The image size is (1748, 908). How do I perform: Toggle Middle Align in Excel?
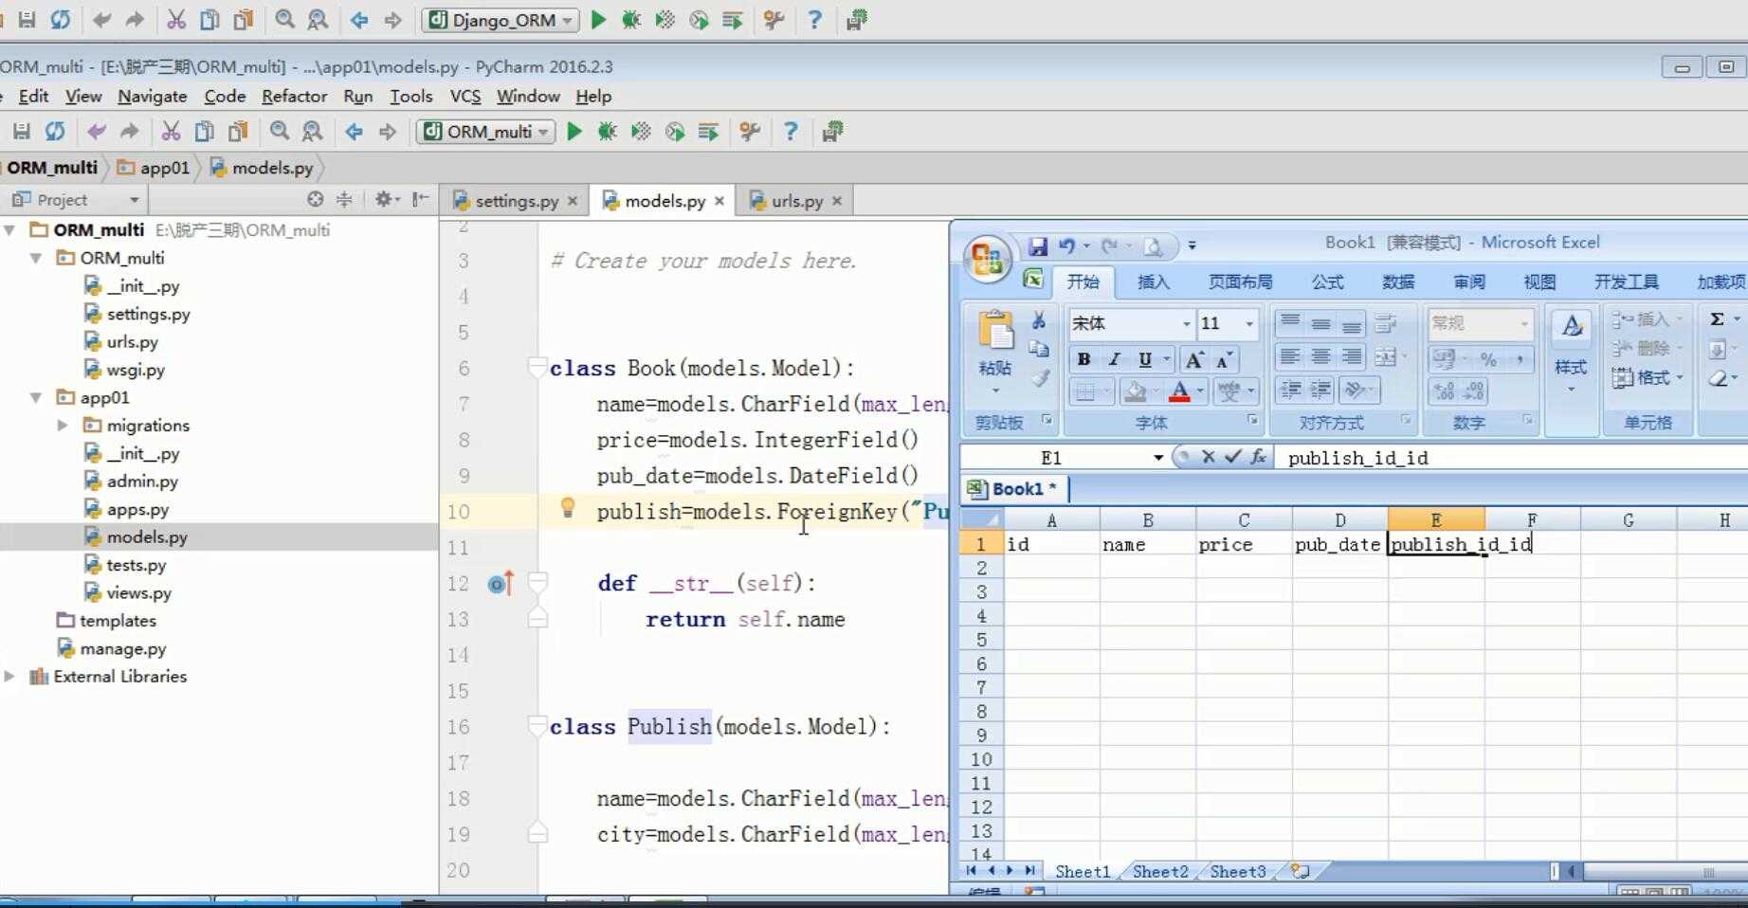[1320, 324]
